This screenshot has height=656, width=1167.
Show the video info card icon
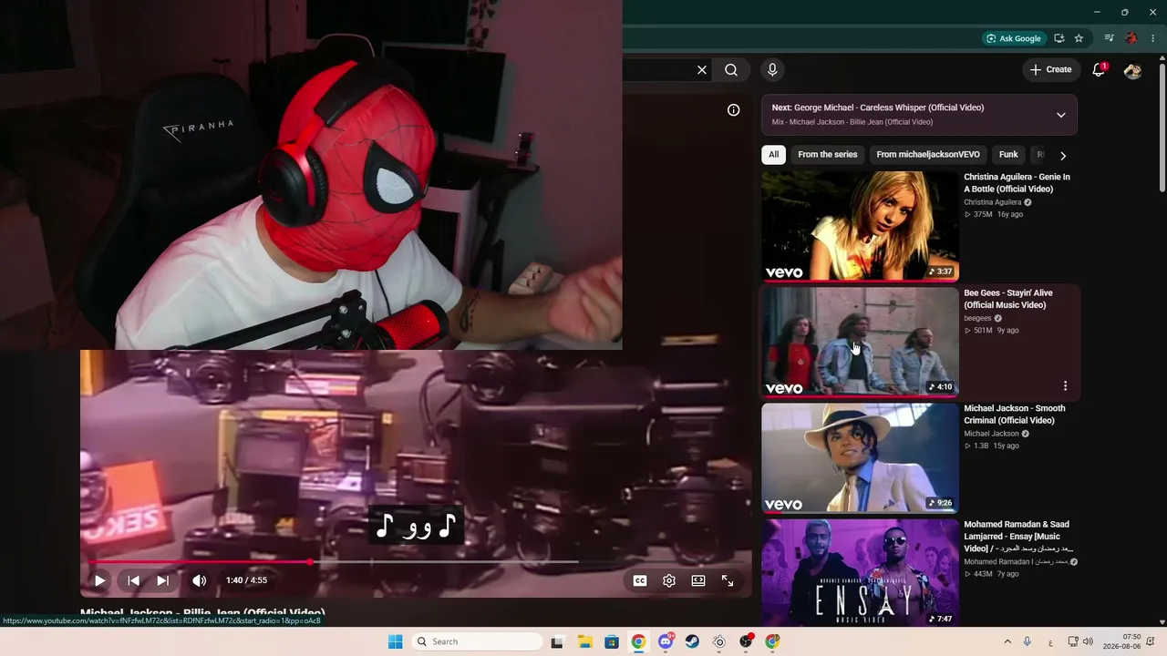point(733,110)
